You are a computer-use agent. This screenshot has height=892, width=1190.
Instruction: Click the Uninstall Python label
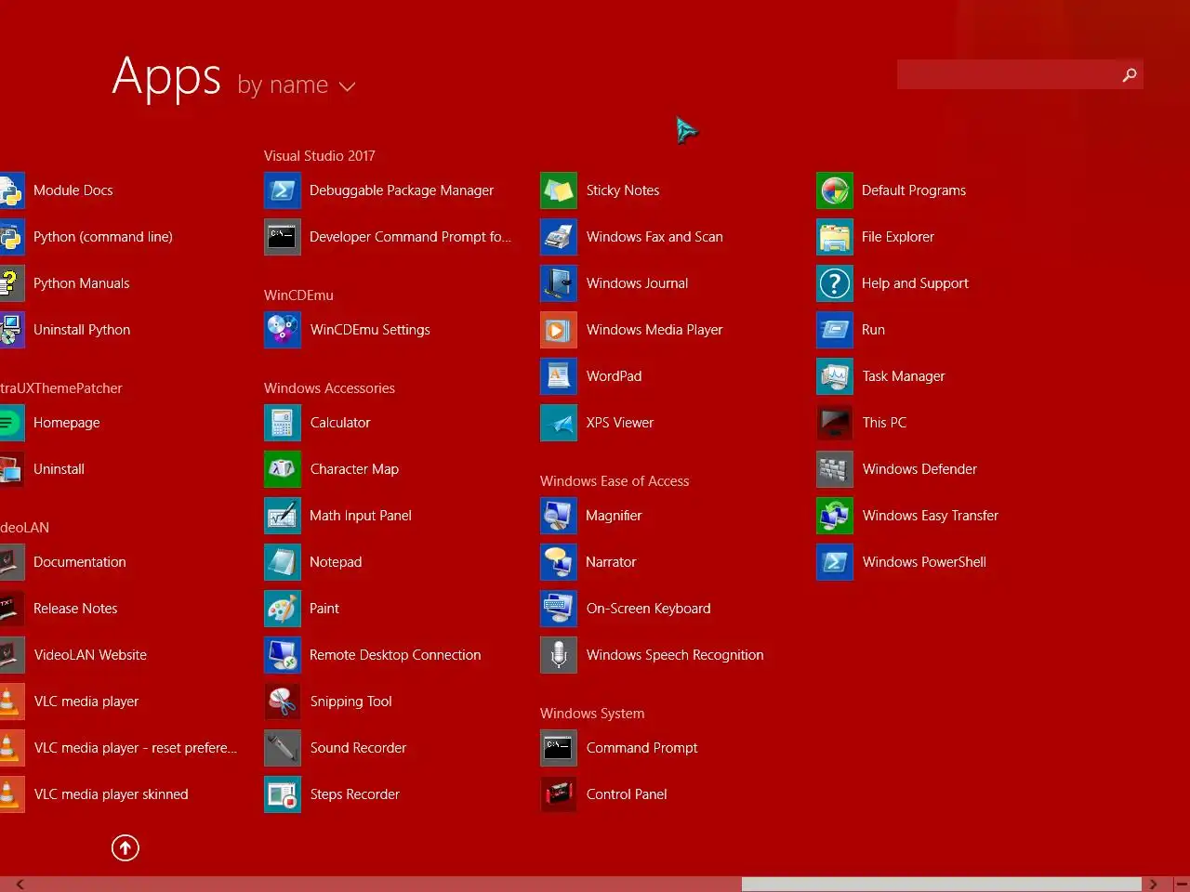pyautogui.click(x=82, y=330)
